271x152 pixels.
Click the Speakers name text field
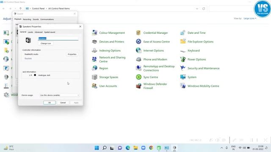coord(58,38)
